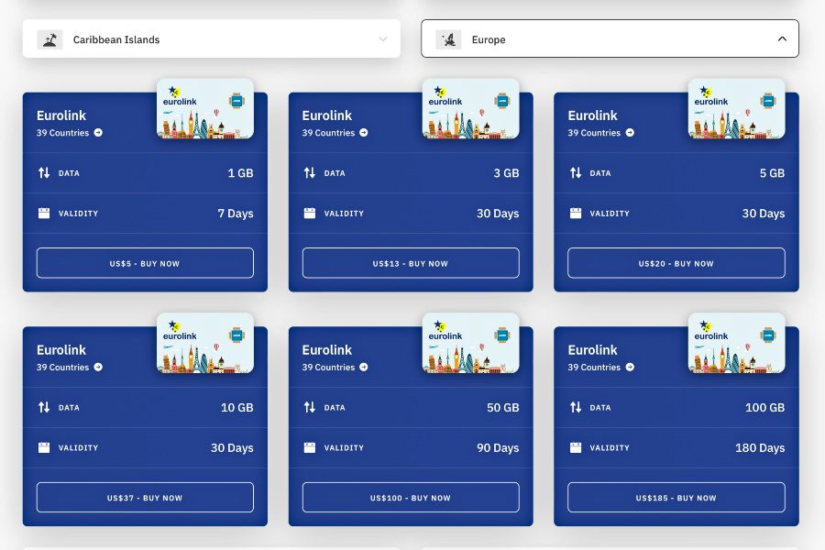Screen dimensions: 825x550
Task: Click the validity calendar icon on 5 GB card
Action: (576, 214)
